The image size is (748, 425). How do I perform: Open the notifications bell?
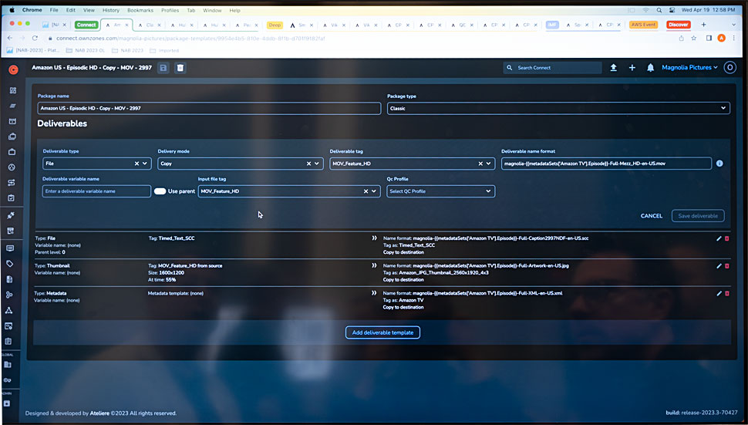click(650, 68)
